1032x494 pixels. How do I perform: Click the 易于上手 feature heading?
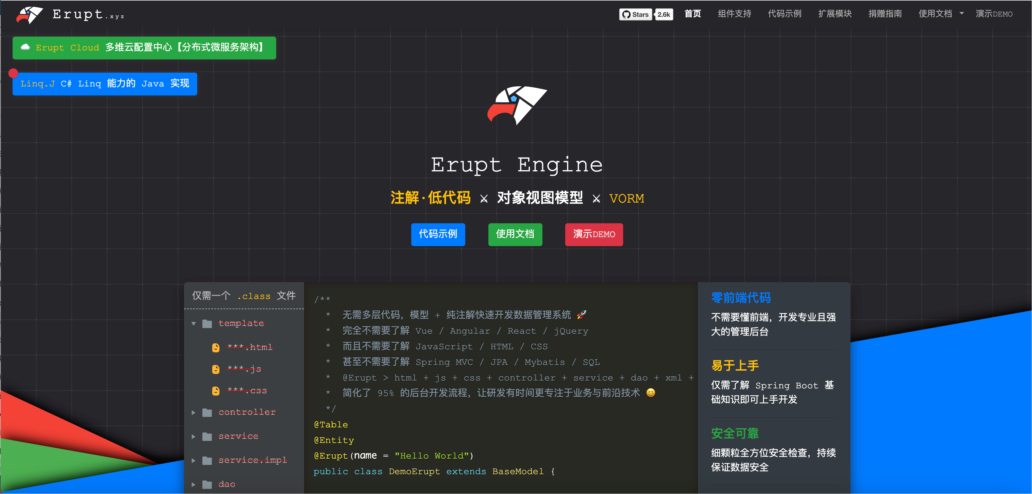735,365
